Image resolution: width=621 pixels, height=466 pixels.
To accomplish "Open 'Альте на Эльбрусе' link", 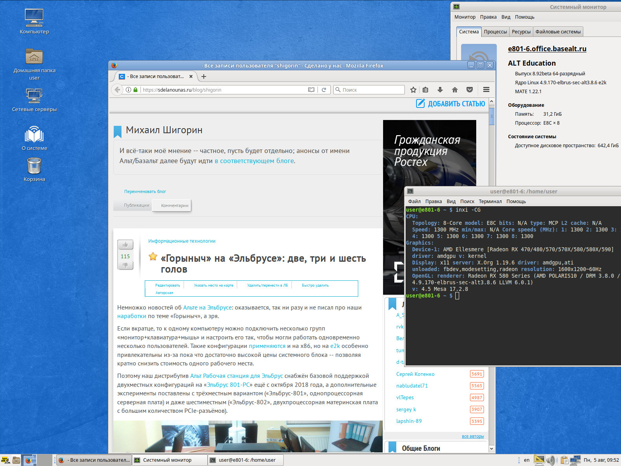I will pos(207,308).
